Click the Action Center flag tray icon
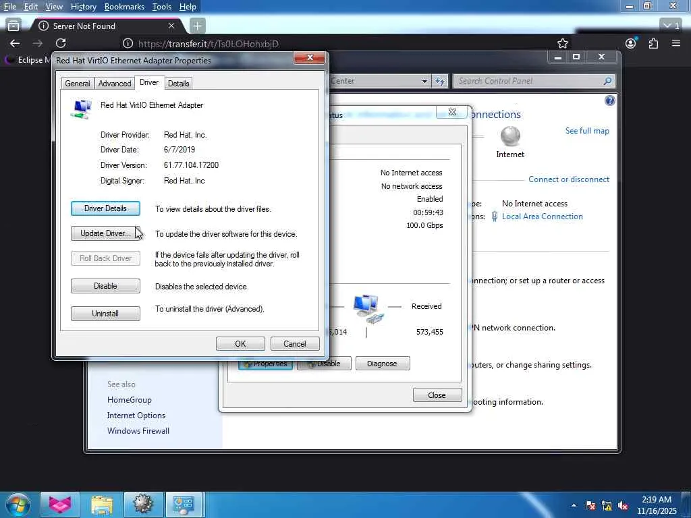This screenshot has width=691, height=518. point(590,506)
